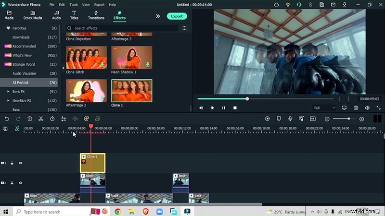Viewport: 385px width, 216px height.
Task: Select the Split scissors tool
Action: [x=41, y=119]
